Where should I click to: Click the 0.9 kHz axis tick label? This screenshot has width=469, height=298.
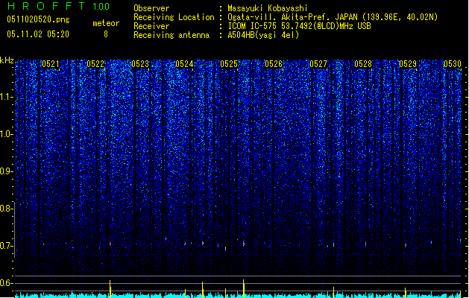tap(7, 171)
